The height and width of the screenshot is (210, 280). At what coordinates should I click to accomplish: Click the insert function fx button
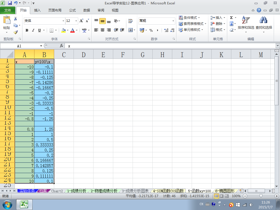[x=62, y=46]
